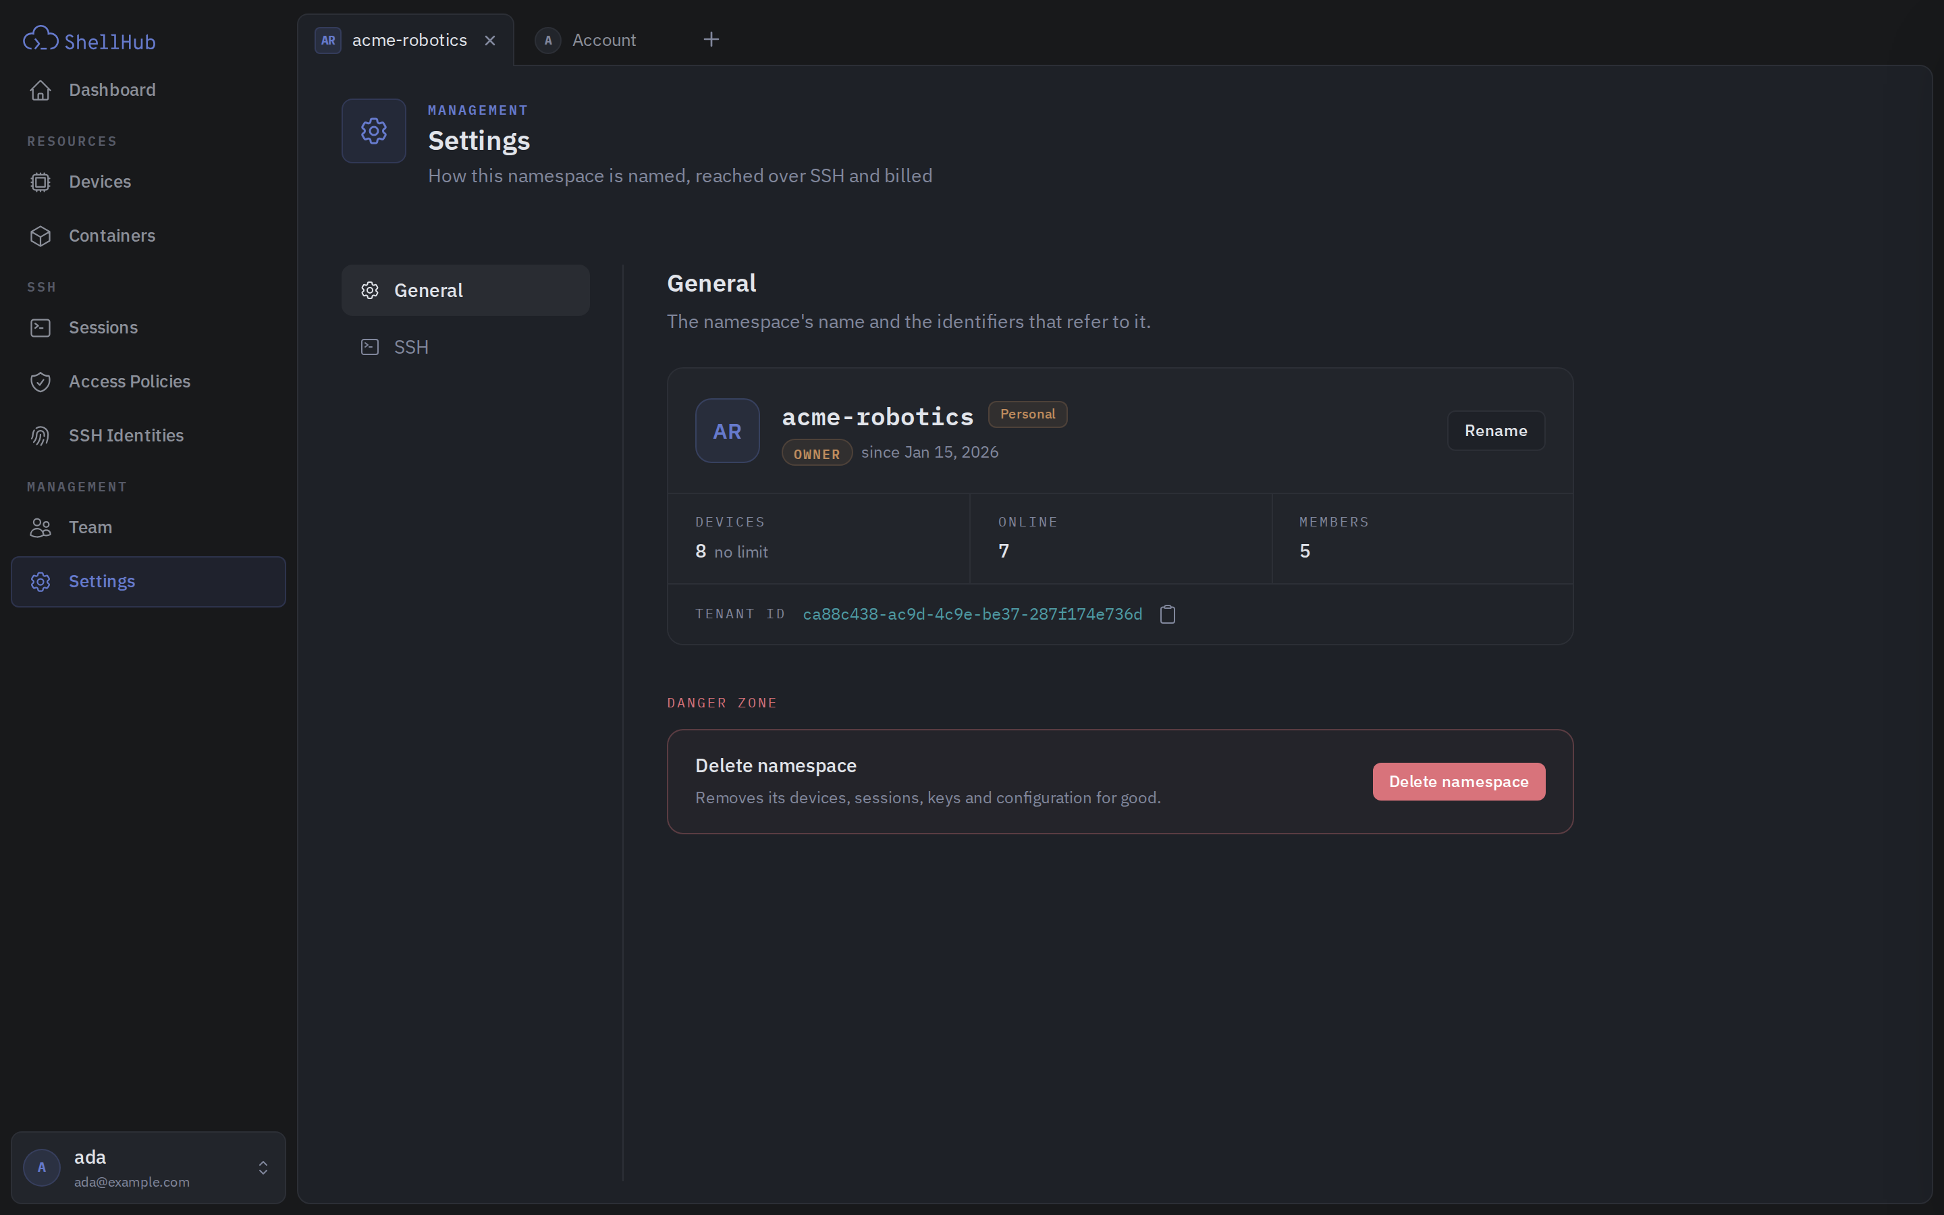Click the General section gear icon
The height and width of the screenshot is (1215, 1944).
coord(369,290)
